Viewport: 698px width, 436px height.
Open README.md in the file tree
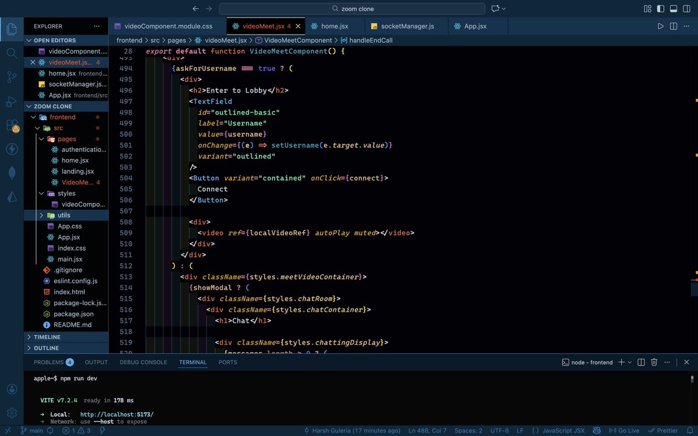pyautogui.click(x=66, y=325)
